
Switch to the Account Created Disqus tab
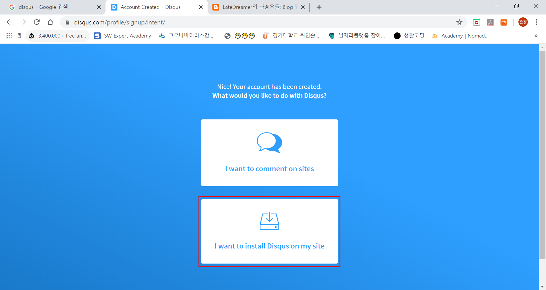[156, 7]
